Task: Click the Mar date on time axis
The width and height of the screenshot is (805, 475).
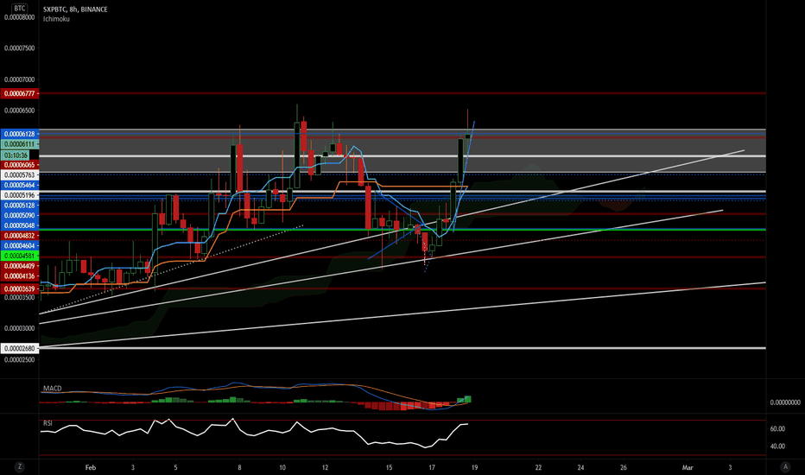Action: [688, 467]
